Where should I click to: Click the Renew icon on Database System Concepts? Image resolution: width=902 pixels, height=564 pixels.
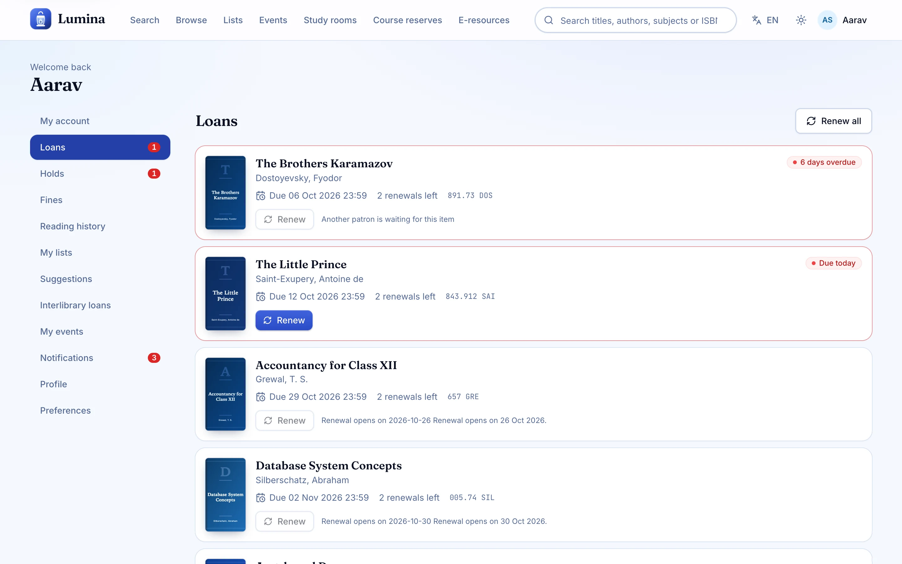(268, 521)
